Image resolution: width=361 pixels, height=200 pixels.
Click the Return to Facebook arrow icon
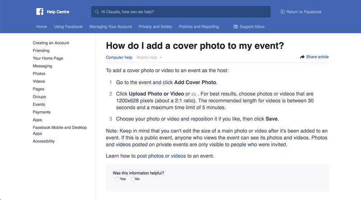pos(282,12)
